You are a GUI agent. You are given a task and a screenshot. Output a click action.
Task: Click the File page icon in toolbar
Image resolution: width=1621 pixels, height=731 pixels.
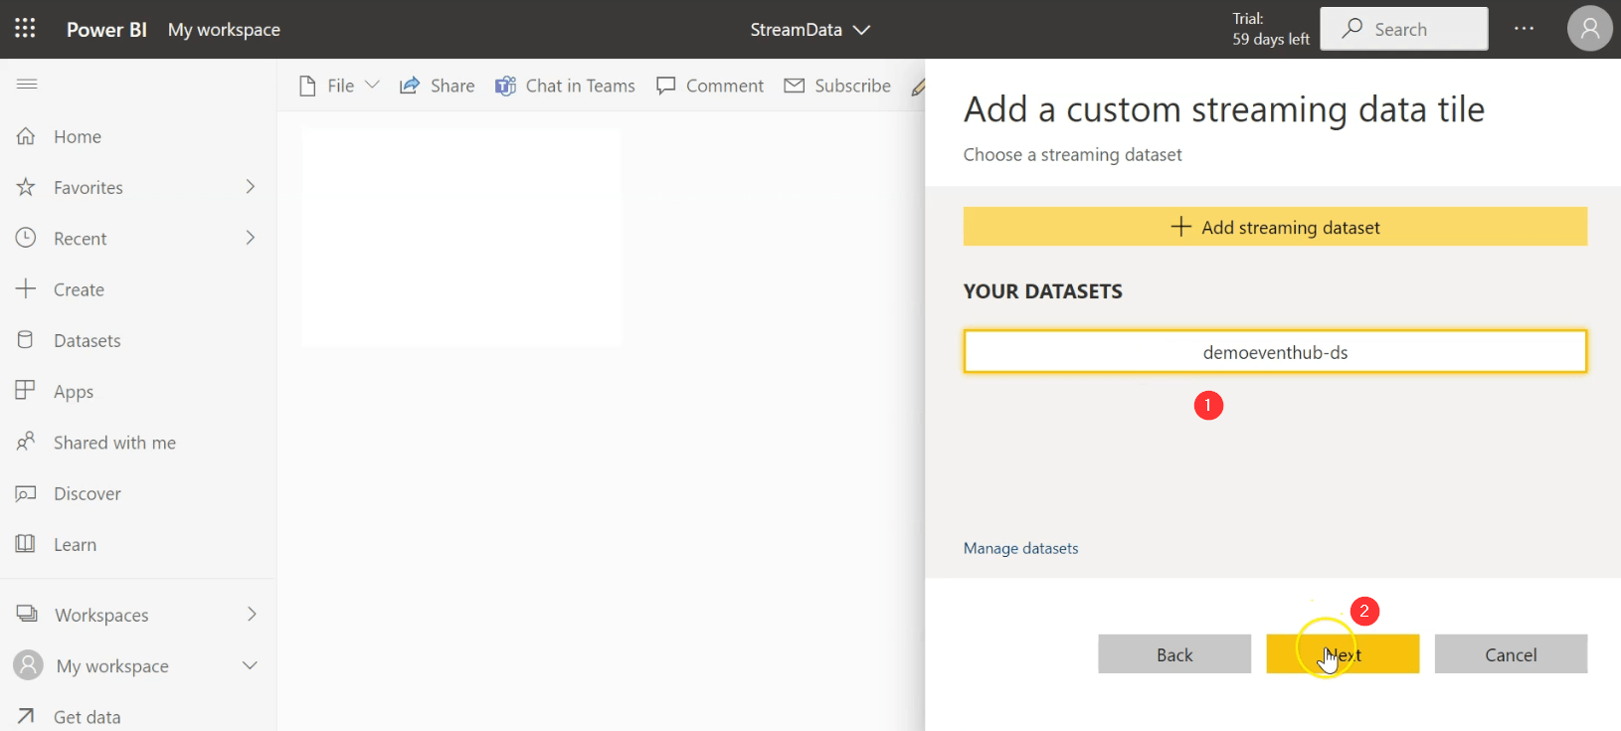click(x=308, y=86)
